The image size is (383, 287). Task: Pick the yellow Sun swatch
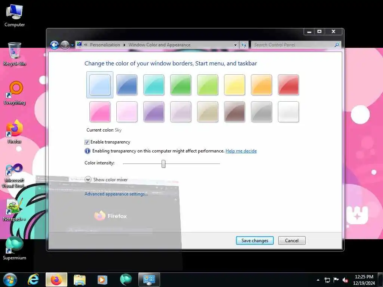click(235, 85)
